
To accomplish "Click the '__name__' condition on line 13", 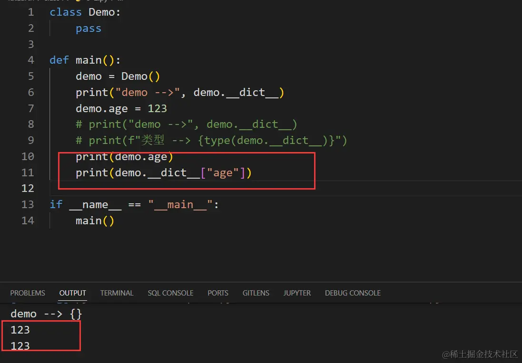I will [x=95, y=205].
